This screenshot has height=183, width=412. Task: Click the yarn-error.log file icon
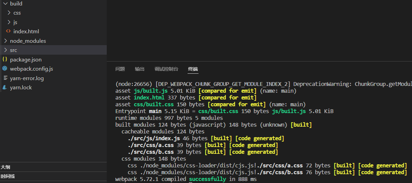tap(5, 78)
